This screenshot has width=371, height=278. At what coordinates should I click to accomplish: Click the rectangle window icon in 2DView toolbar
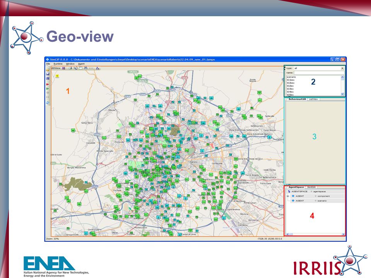80,68
